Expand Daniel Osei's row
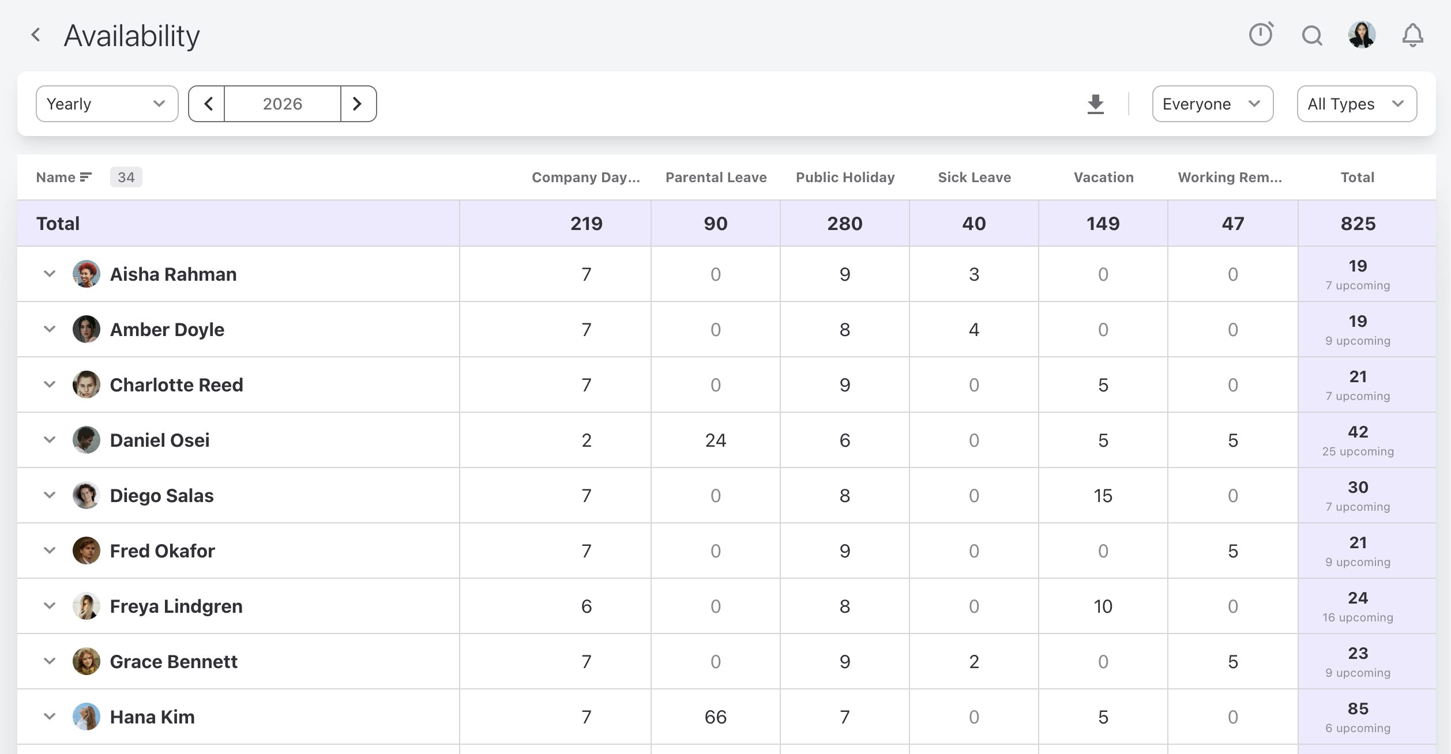 50,440
